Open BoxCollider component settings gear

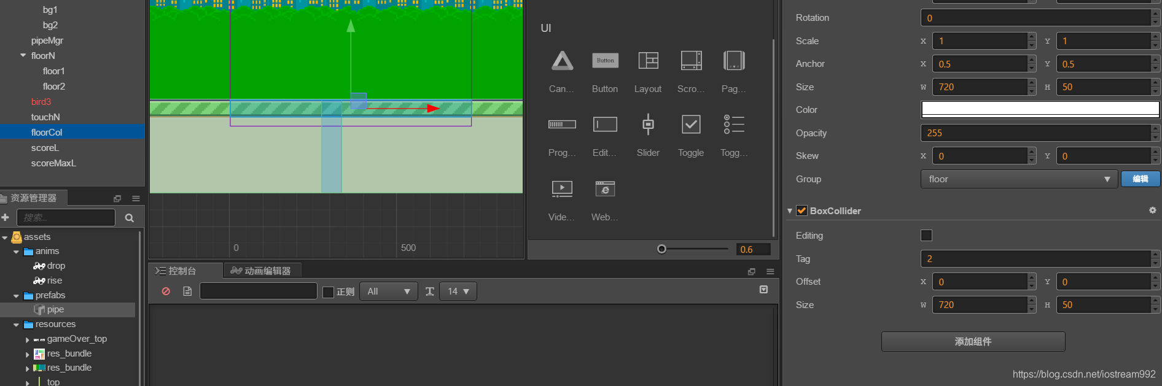tap(1153, 210)
